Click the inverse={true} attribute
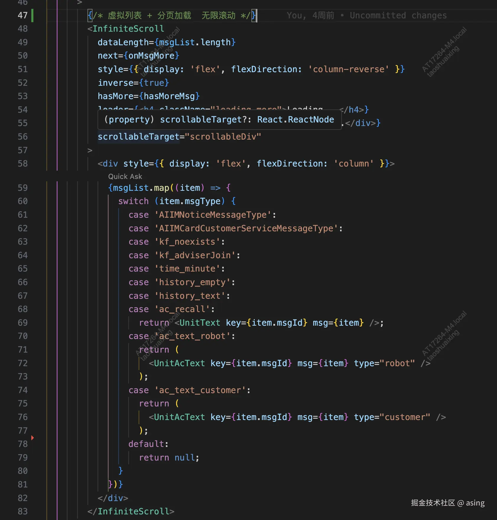Viewport: 497px width, 520px height. tap(134, 83)
